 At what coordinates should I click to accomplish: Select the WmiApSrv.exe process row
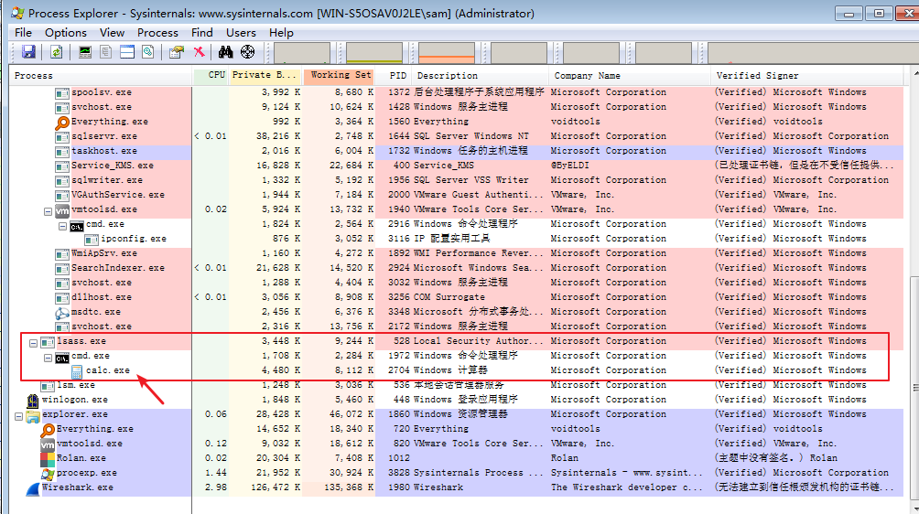[x=456, y=253]
